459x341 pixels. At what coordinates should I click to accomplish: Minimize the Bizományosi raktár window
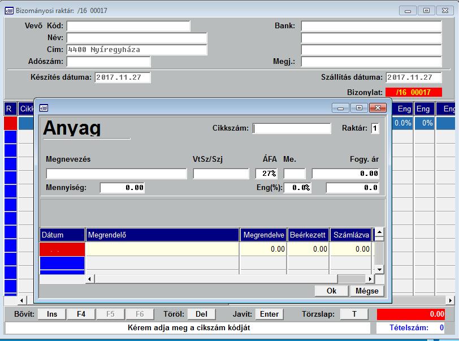pyautogui.click(x=408, y=11)
